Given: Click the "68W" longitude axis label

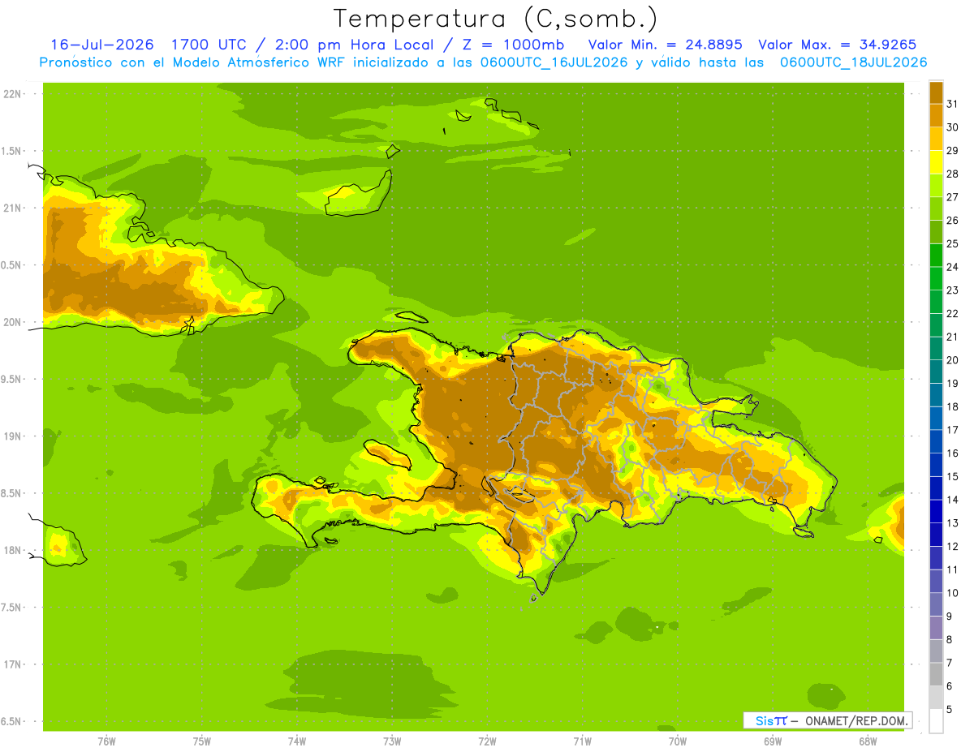Looking at the screenshot, I should pos(868,741).
